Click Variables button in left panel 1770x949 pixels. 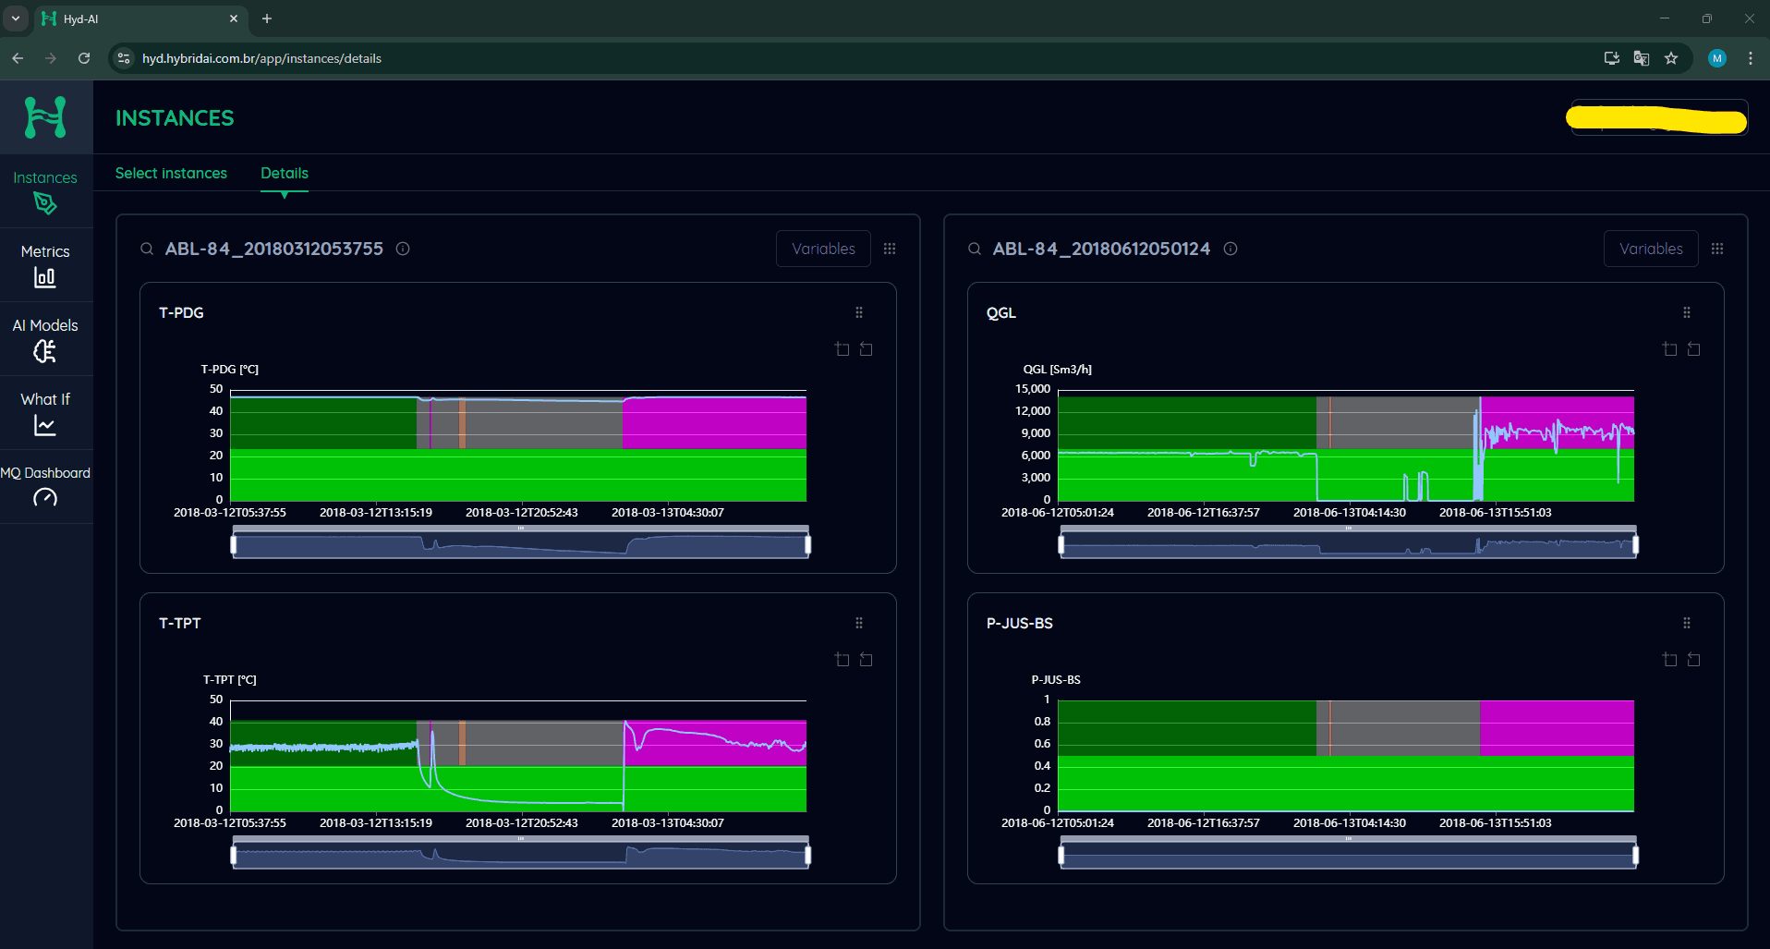823,249
